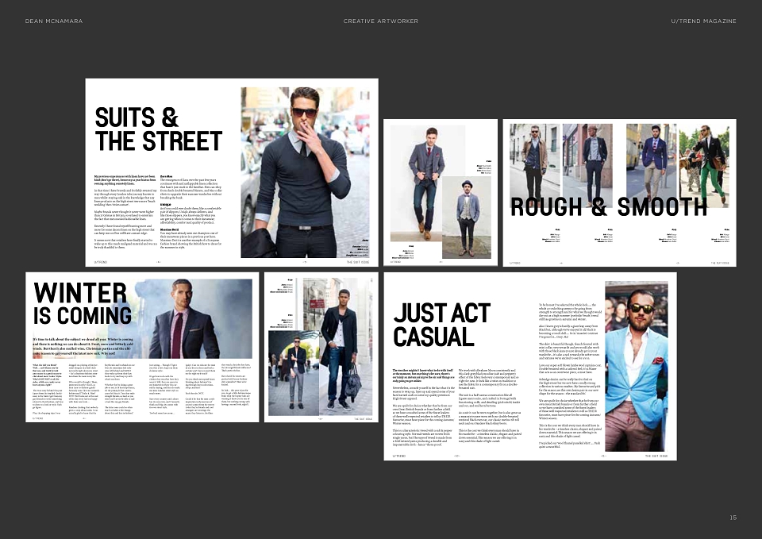Viewport: 762px width, 539px height.
Task: Select the green trousers street photo
Action: click(704, 165)
